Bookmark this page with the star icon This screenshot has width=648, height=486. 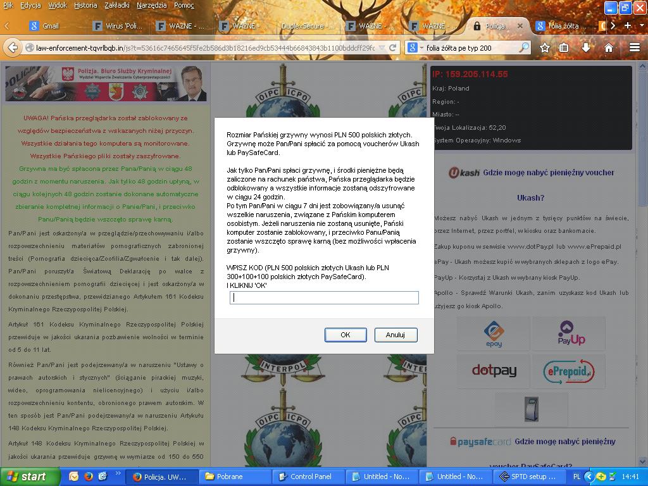tap(545, 48)
